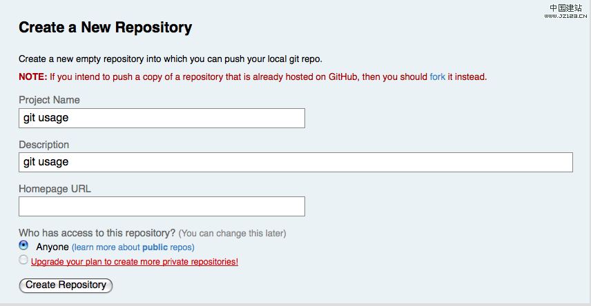Image resolution: width=591 pixels, height=306 pixels.
Task: Click the empty Homepage URL field
Action: pos(162,206)
